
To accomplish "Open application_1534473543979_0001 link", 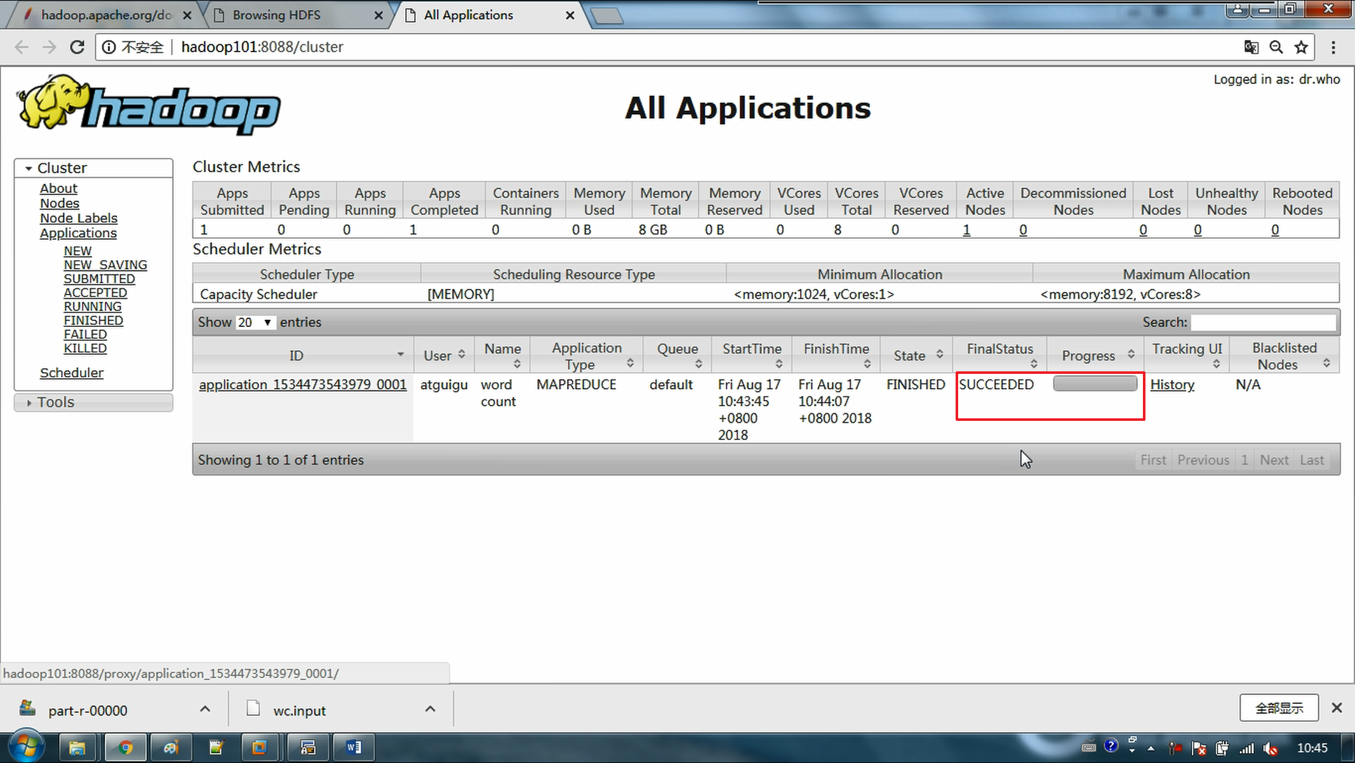I will (x=302, y=385).
